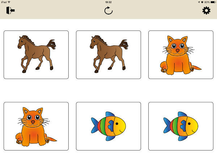
Task: Tap the orange cat card in bottom row
Action: pos(36,126)
